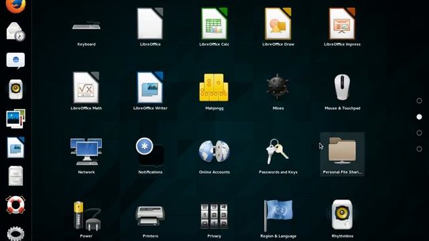Click the 'LibreOffice Calc' label
429x241 pixels.
(214, 44)
